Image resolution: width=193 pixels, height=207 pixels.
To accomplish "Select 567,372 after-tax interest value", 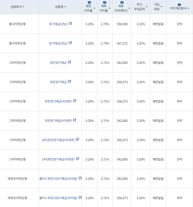I will click(x=122, y=43).
